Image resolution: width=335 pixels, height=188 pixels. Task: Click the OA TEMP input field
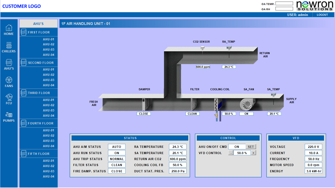[x=284, y=3]
